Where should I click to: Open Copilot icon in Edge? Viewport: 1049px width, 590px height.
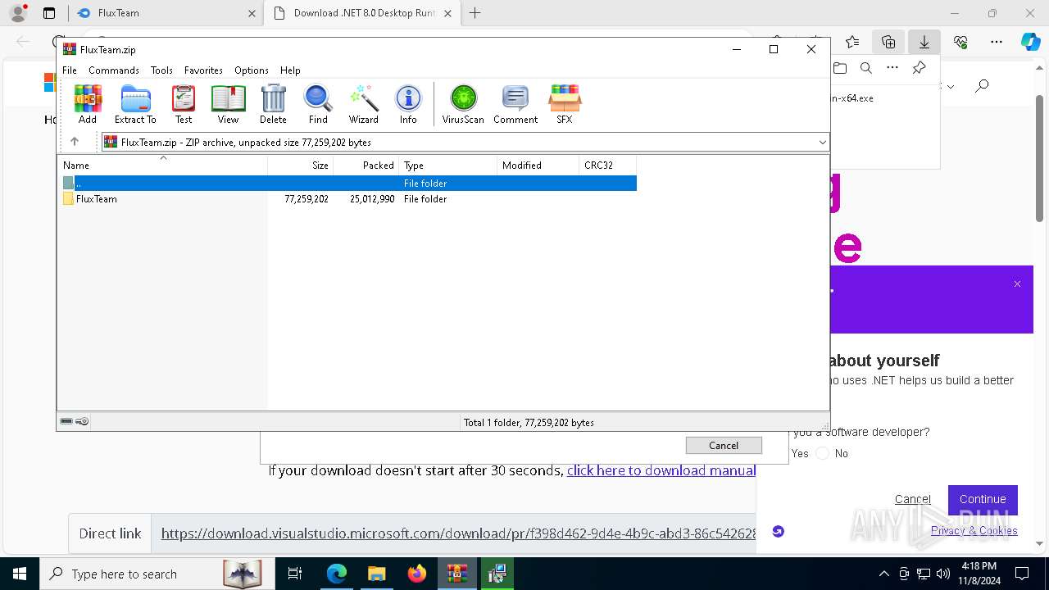(1030, 42)
